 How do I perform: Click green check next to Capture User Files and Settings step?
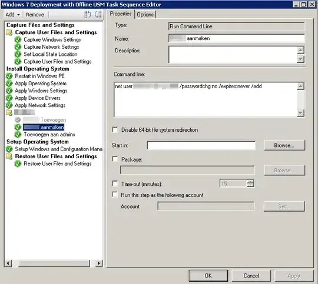[x=18, y=62]
